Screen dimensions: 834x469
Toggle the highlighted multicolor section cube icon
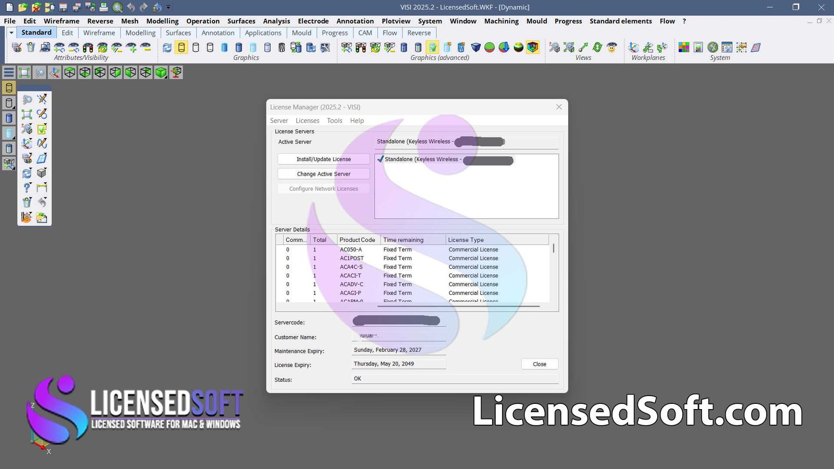click(x=532, y=47)
